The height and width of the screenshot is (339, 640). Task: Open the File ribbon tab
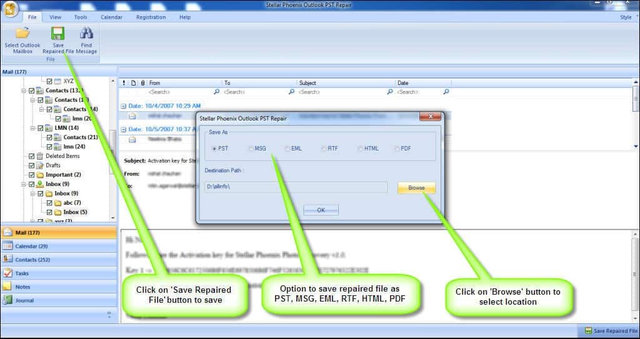point(32,17)
